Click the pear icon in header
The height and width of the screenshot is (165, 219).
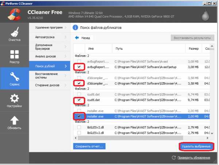pos(205,15)
